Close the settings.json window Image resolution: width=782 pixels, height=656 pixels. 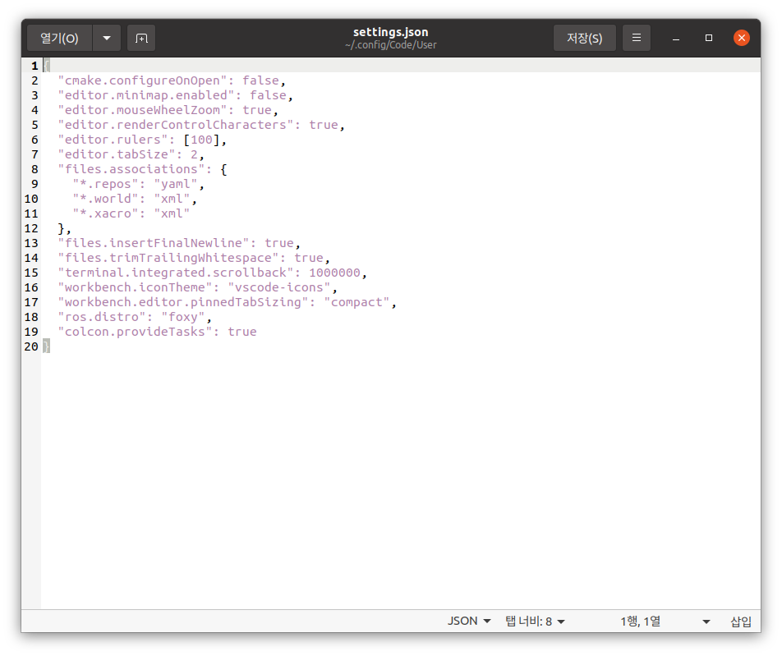point(742,38)
